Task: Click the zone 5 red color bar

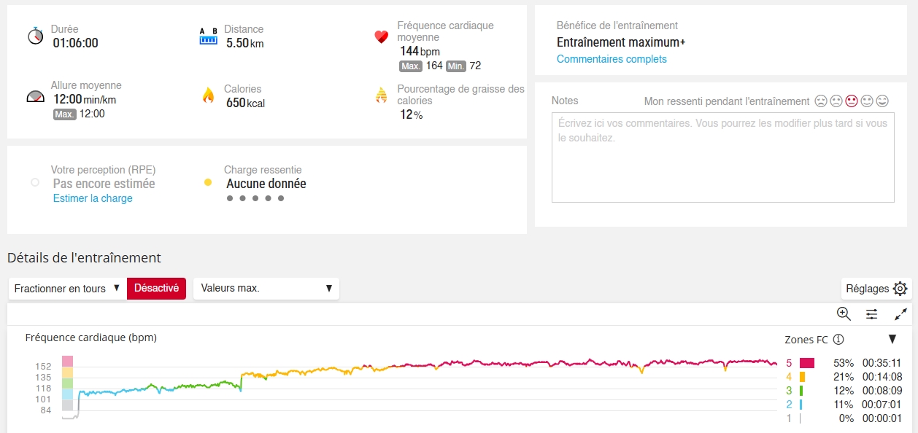Action: 806,363
